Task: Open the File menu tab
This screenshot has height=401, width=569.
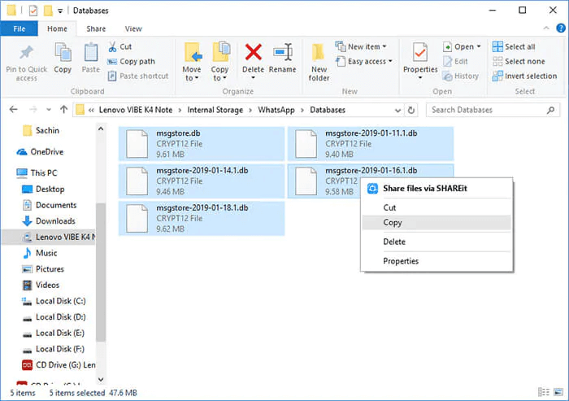Action: [x=20, y=28]
